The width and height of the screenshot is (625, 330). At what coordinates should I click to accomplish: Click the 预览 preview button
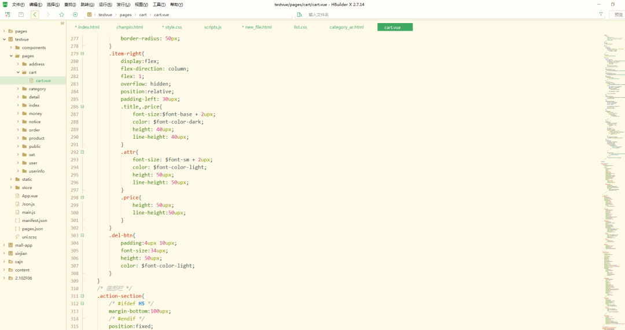618,14
